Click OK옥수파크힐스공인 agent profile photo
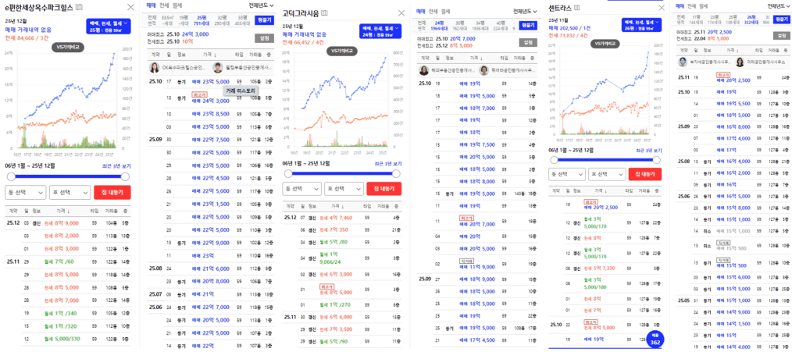The image size is (792, 352). click(x=153, y=66)
